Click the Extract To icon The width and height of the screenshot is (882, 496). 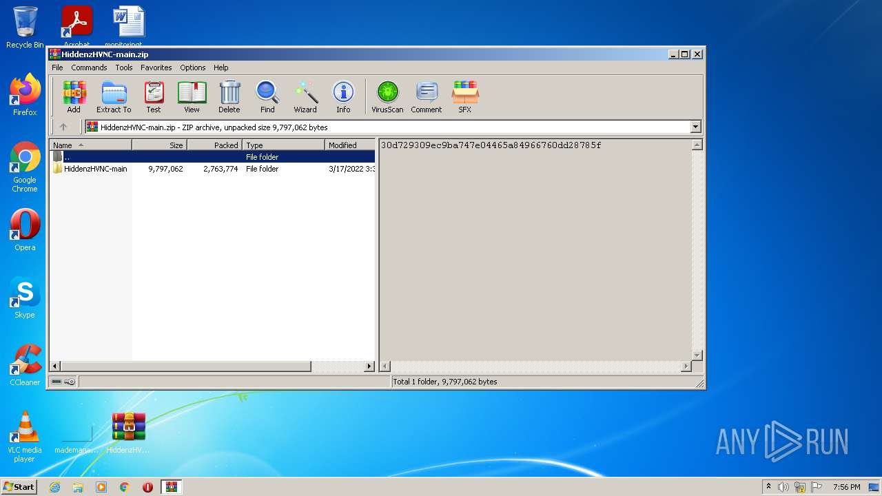click(x=114, y=96)
